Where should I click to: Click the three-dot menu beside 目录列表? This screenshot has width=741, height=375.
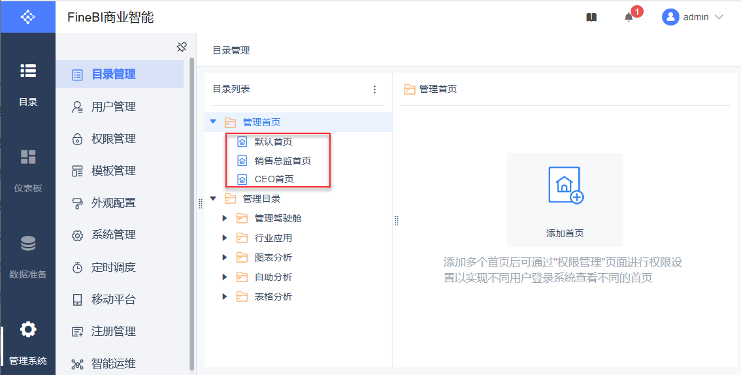(374, 90)
